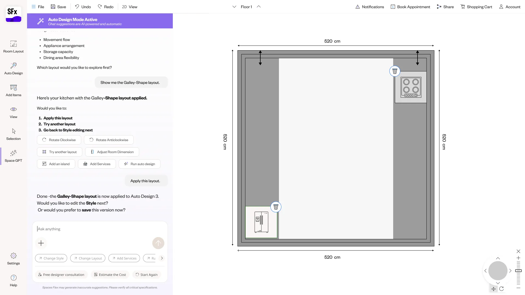This screenshot has width=525, height=295.
Task: Click the Ask anything input field
Action: pos(100,229)
